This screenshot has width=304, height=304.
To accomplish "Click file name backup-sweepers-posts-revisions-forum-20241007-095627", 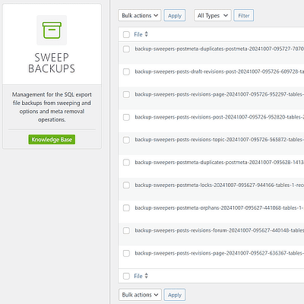I will pos(220,230).
